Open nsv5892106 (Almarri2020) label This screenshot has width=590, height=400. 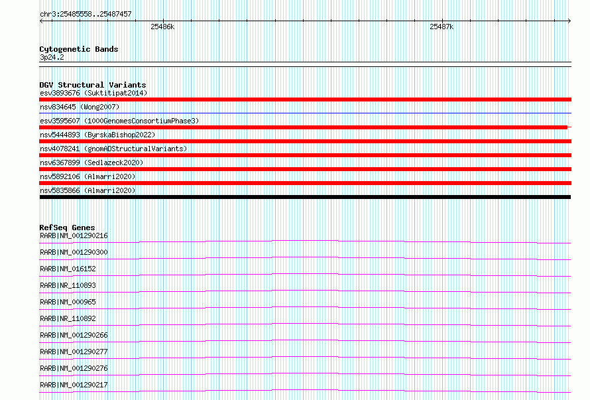click(x=88, y=176)
